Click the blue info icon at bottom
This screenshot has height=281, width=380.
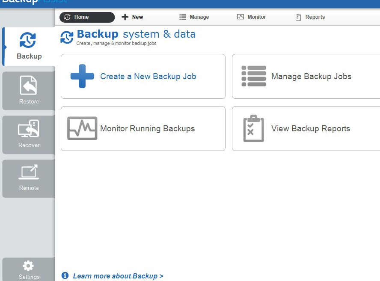[65, 275]
